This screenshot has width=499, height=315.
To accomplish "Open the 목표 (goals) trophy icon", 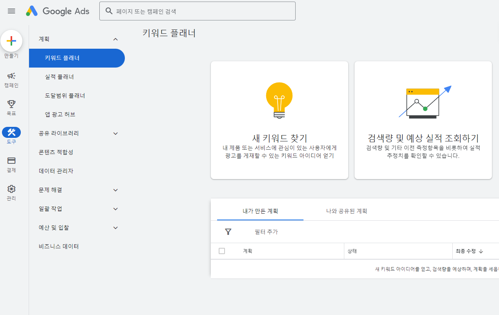I will (x=11, y=103).
